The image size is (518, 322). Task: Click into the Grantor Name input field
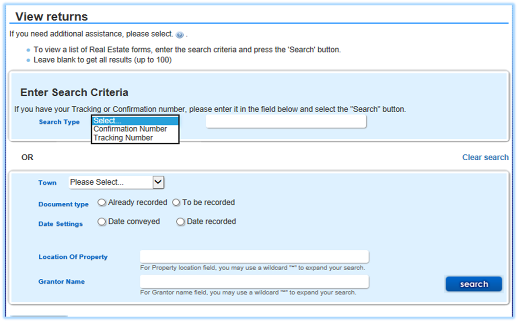254,282
